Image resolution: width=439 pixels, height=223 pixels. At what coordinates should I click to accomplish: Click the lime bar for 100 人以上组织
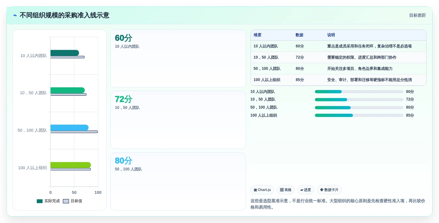pos(71,165)
